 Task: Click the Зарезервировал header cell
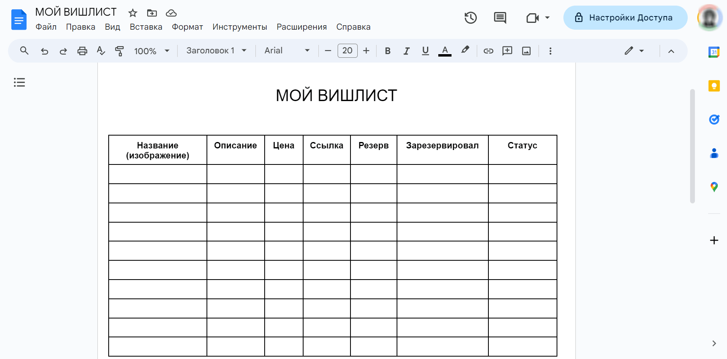pos(443,150)
